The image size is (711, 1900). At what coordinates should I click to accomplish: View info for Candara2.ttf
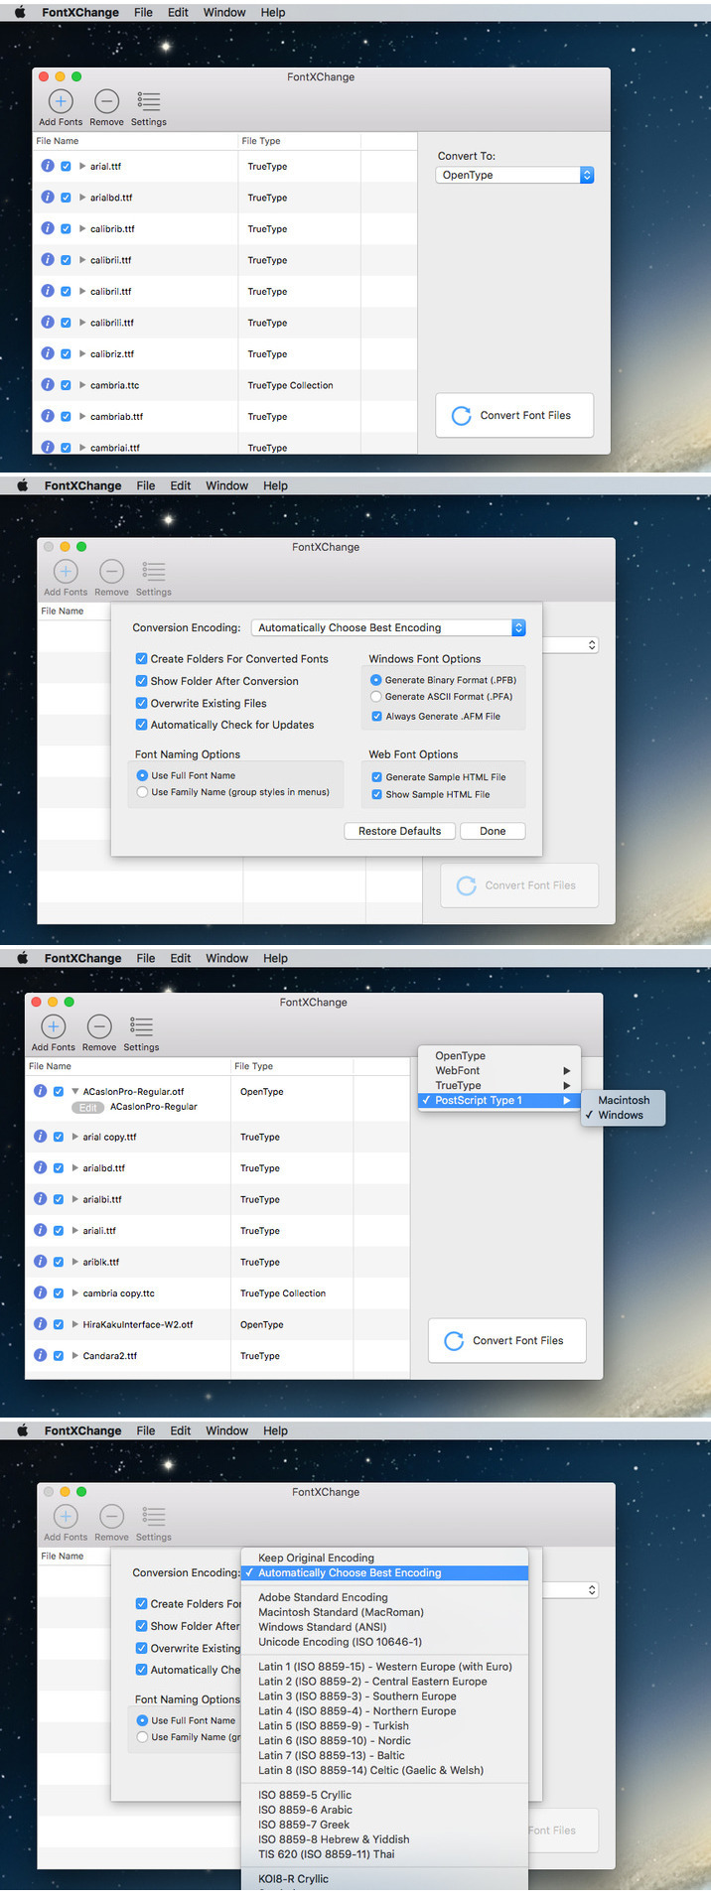coord(40,1355)
